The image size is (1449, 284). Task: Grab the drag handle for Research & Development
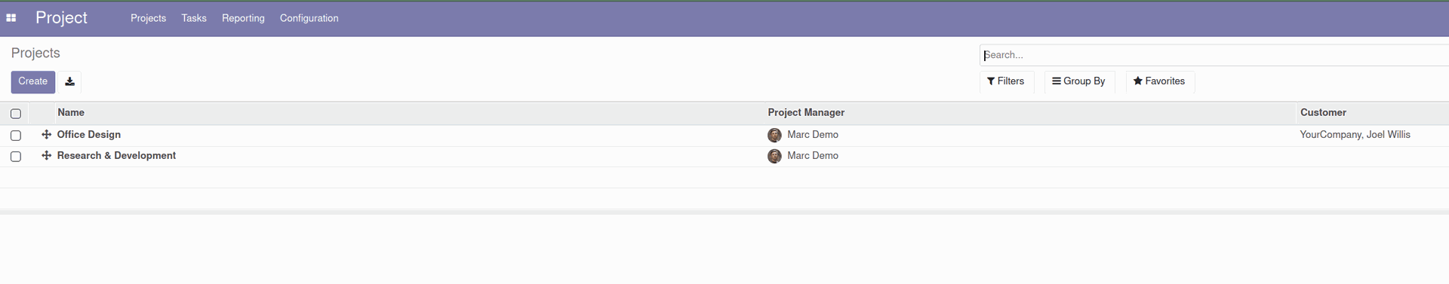pos(46,155)
